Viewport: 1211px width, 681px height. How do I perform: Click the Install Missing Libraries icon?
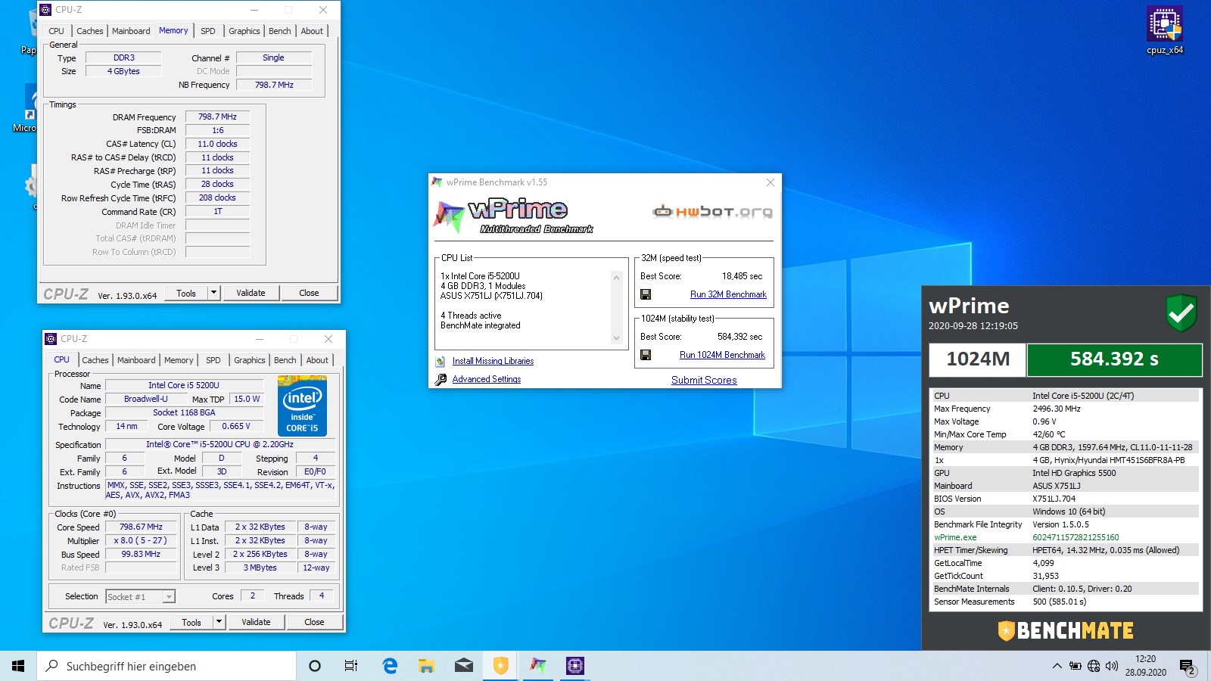pos(441,361)
